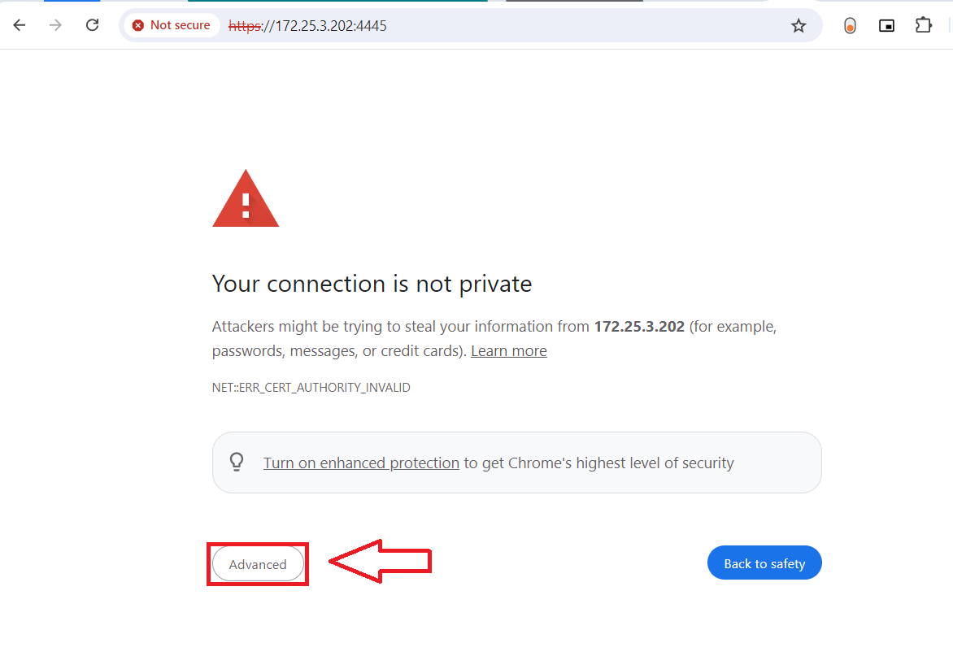953x669 pixels.
Task: Click the Turn on enhanced protection link
Action: pos(361,463)
